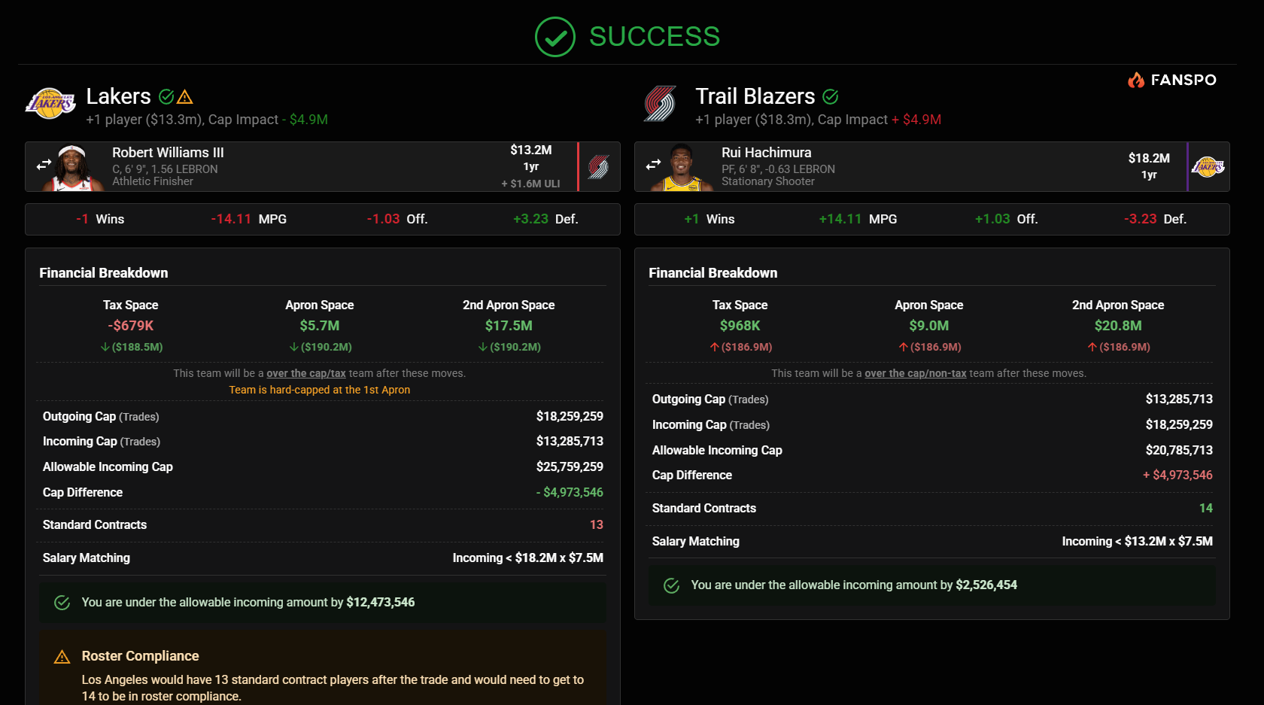Click the Blazers logo on Robert Williams card
This screenshot has width=1264, height=705.
[599, 167]
